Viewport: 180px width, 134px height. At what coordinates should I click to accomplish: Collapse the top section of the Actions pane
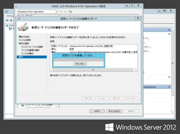[x=169, y=30]
